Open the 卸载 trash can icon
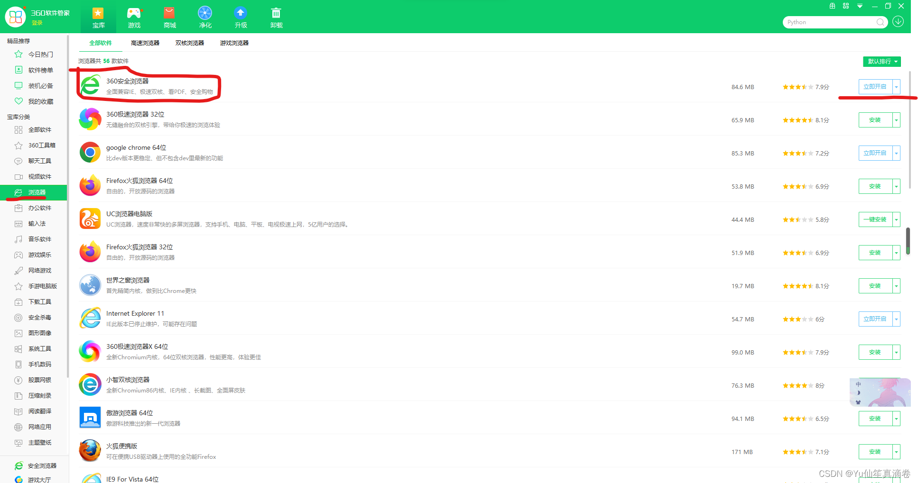This screenshot has width=918, height=483. [276, 13]
